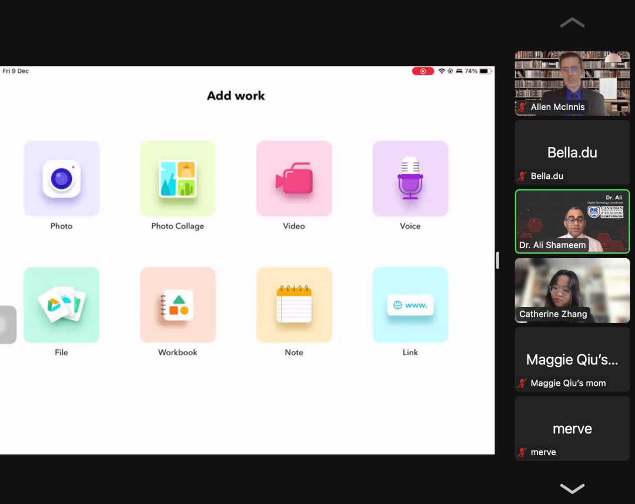Tap the Photo camera icon
The height and width of the screenshot is (504, 635).
(62, 179)
